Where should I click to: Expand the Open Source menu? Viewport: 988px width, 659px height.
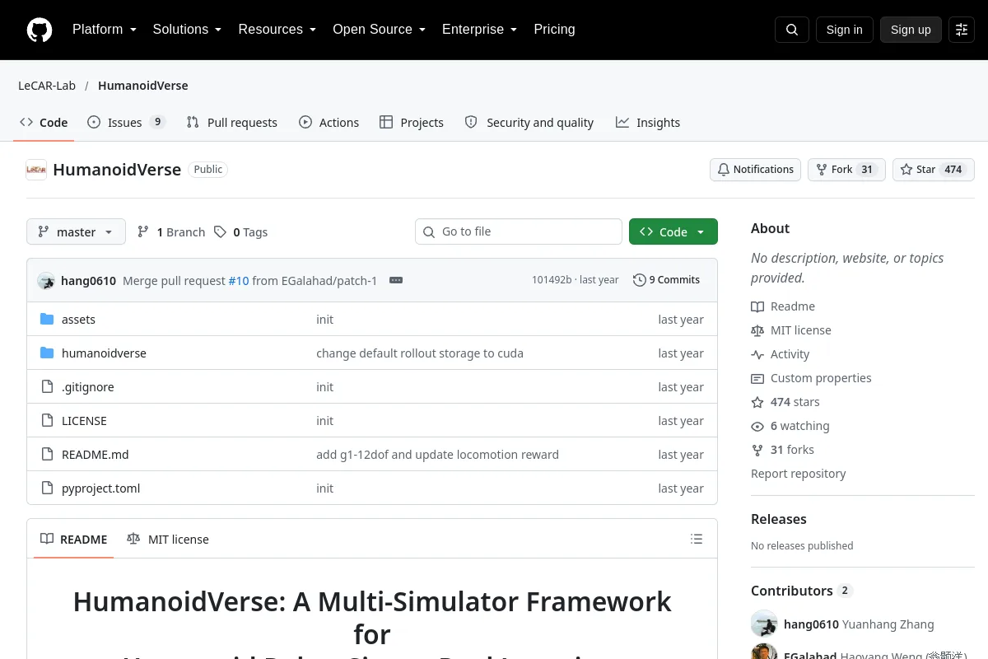click(x=379, y=30)
